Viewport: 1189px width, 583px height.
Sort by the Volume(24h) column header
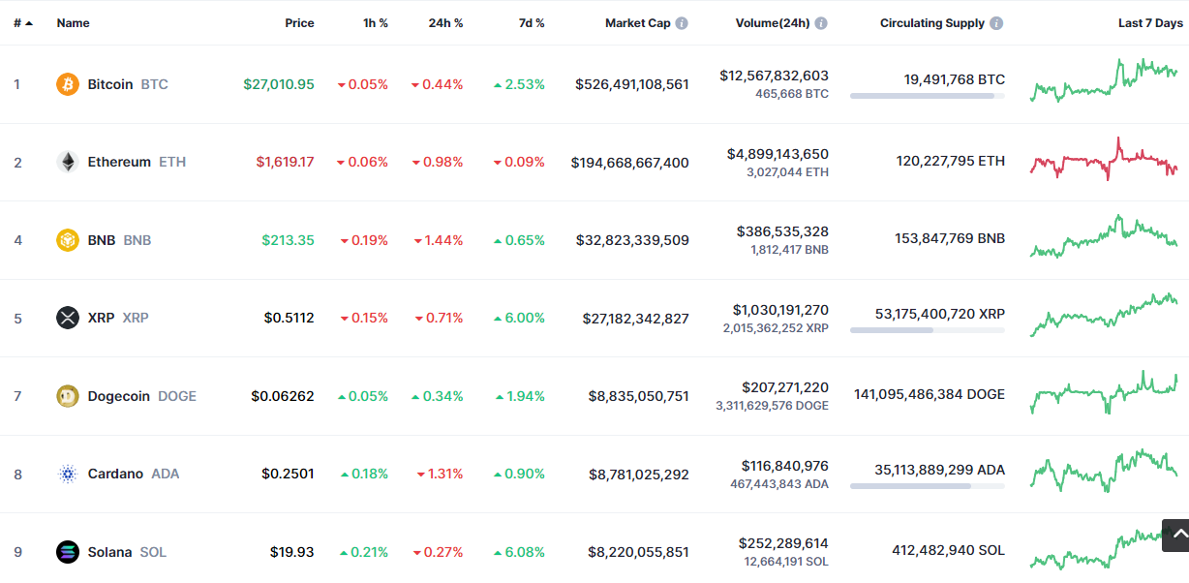(x=772, y=23)
